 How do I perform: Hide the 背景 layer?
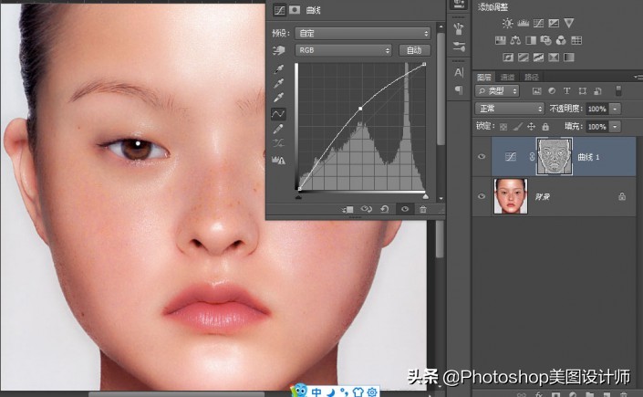pyautogui.click(x=482, y=195)
